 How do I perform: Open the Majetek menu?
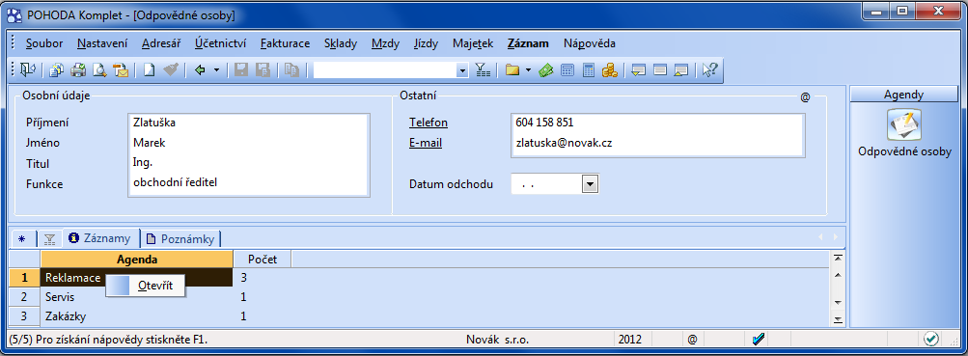tap(473, 43)
